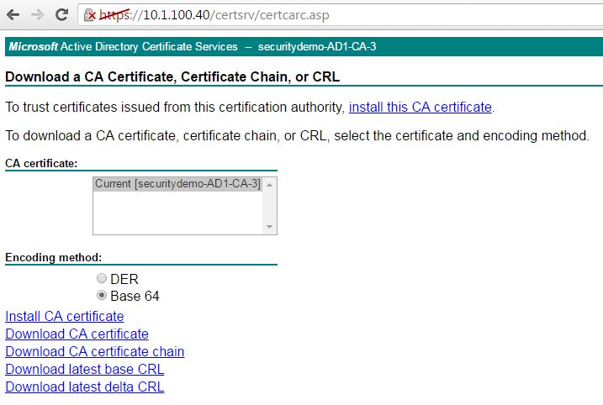The image size is (603, 405).
Task: Click the Microsoft Active Directory Certificate Services banner text
Action: click(x=123, y=46)
